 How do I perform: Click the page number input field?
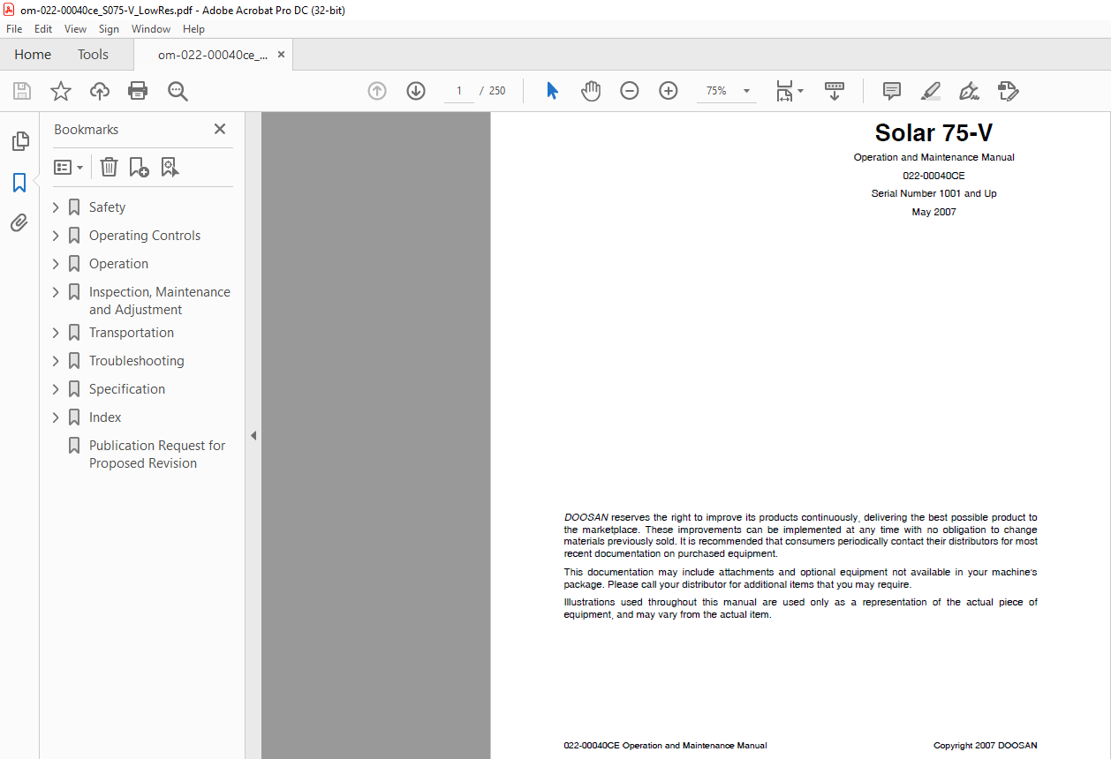459,91
